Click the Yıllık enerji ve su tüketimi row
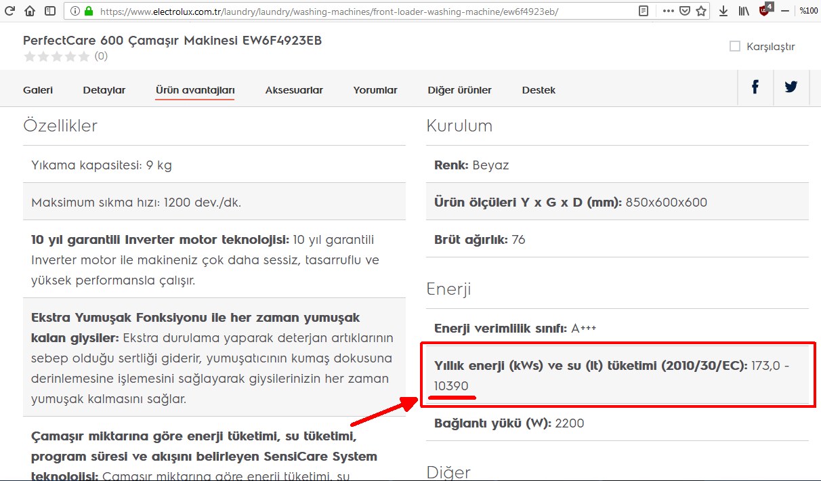821x481 pixels. [618, 375]
